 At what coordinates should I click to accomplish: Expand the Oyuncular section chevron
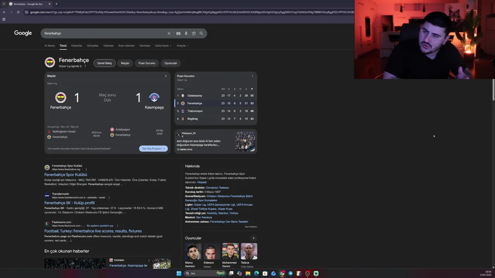[253, 238]
